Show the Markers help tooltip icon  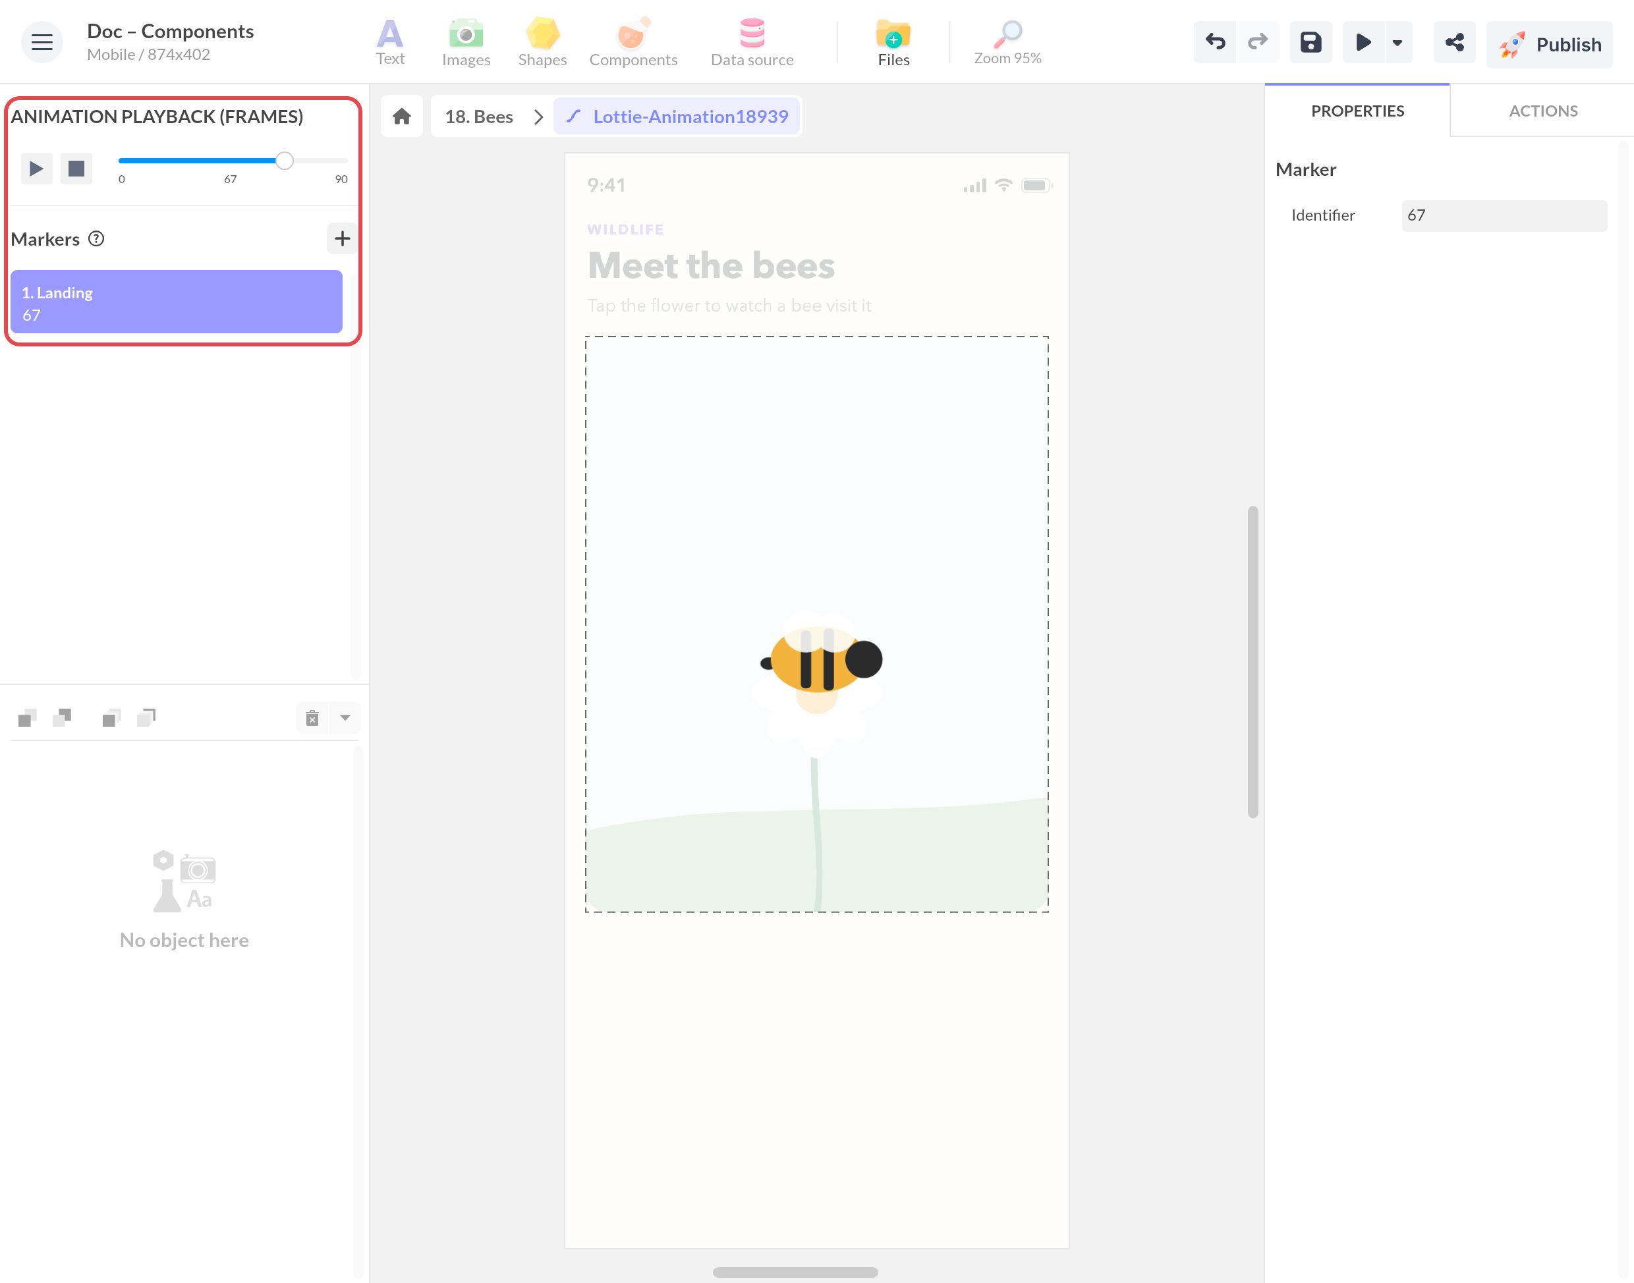click(x=96, y=239)
